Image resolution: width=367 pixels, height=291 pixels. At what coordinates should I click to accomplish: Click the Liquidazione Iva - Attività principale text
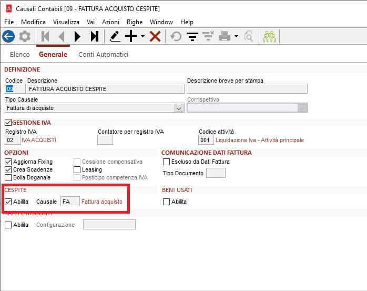click(x=260, y=140)
